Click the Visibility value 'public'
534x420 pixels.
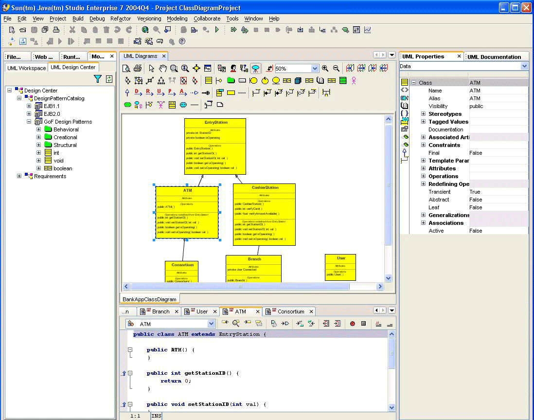coord(476,106)
